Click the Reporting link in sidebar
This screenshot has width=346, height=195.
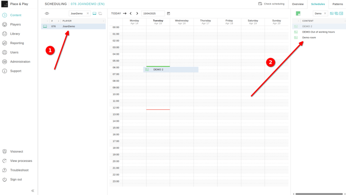[x=17, y=43]
